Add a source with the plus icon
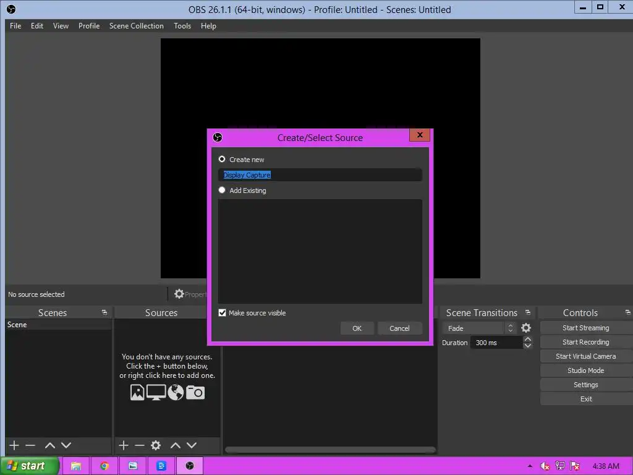Screen dimensions: 633x475 124,445
